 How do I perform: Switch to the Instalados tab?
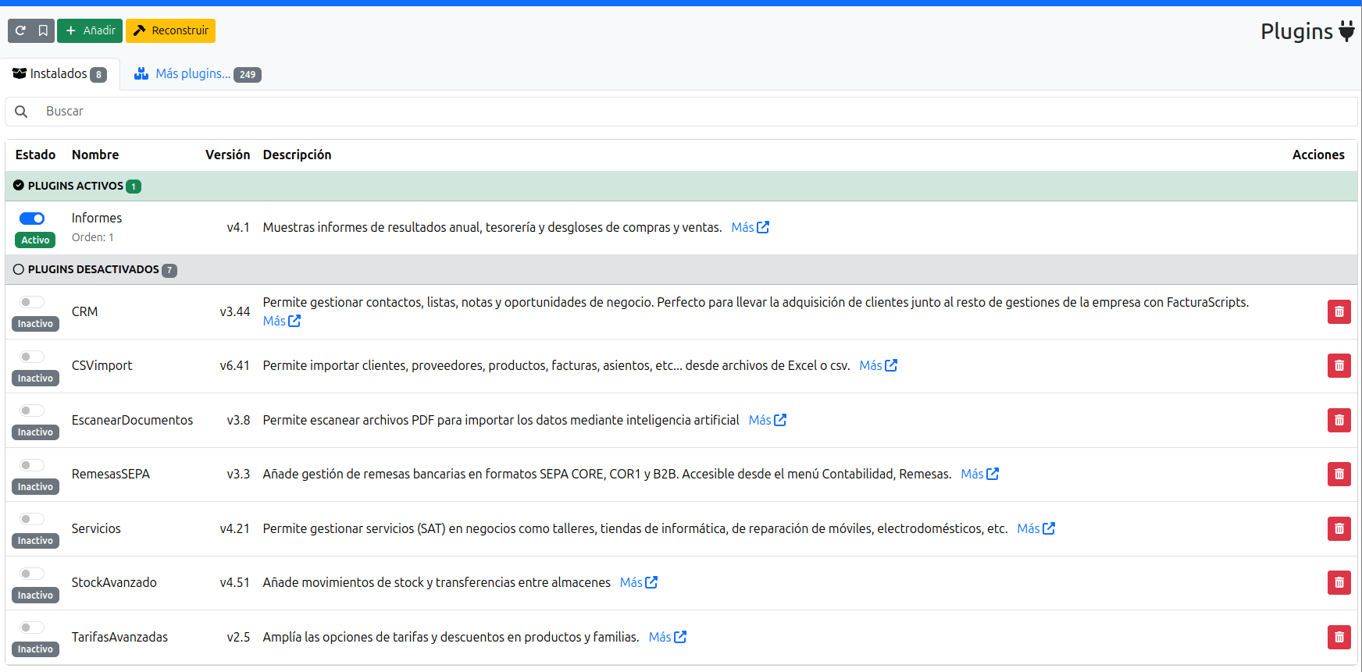(59, 74)
